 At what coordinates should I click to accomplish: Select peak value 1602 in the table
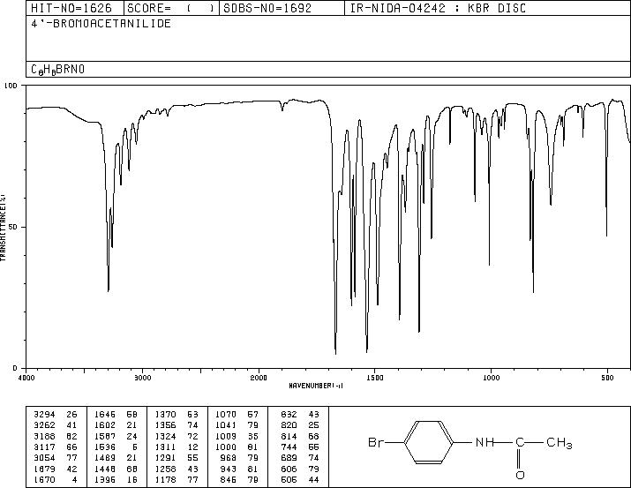pyautogui.click(x=105, y=425)
